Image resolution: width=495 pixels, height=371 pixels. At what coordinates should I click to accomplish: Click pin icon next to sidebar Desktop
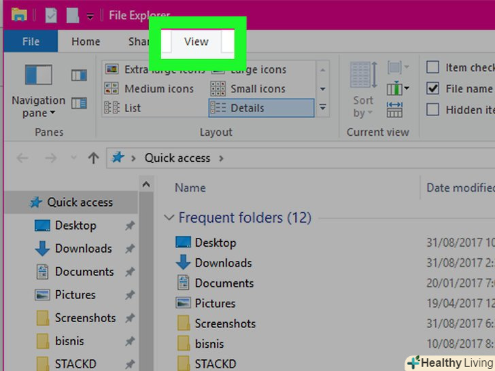[x=130, y=226]
